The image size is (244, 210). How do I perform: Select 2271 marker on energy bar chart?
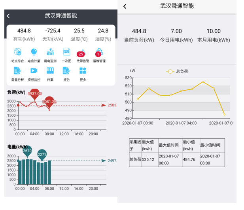[42, 155]
